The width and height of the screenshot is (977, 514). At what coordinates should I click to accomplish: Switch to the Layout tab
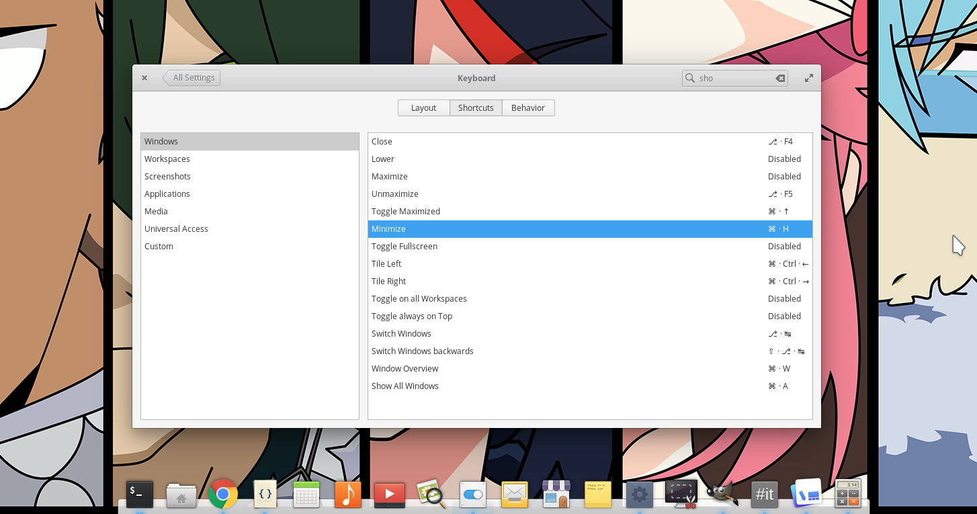[424, 108]
